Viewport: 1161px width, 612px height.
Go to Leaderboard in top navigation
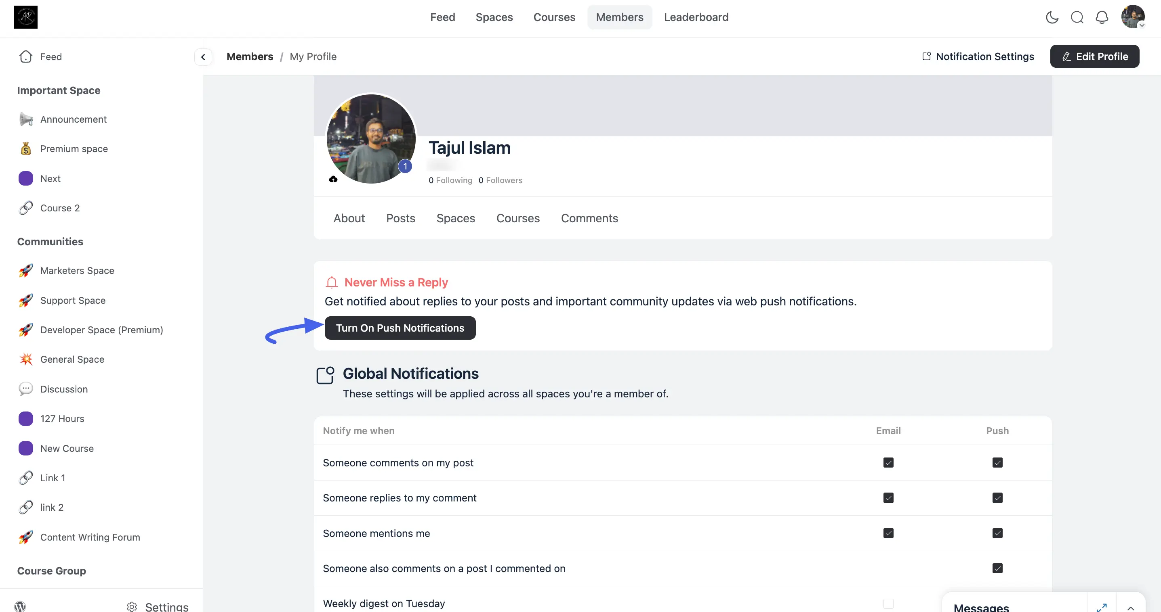(696, 17)
